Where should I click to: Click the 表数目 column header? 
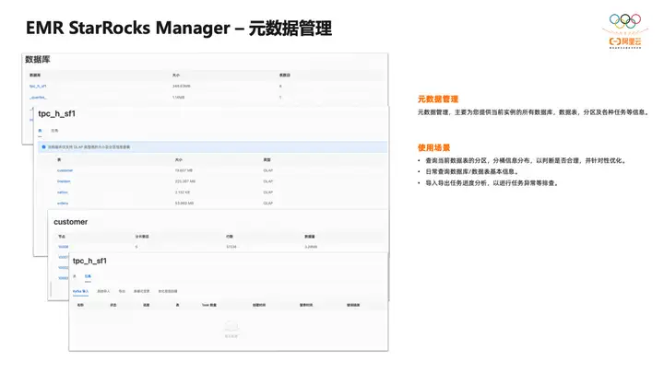[x=285, y=76]
